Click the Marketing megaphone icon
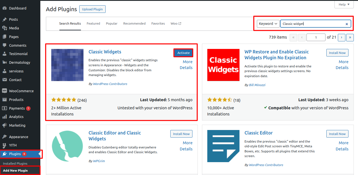This screenshot has width=358, height=175. click(x=4, y=126)
